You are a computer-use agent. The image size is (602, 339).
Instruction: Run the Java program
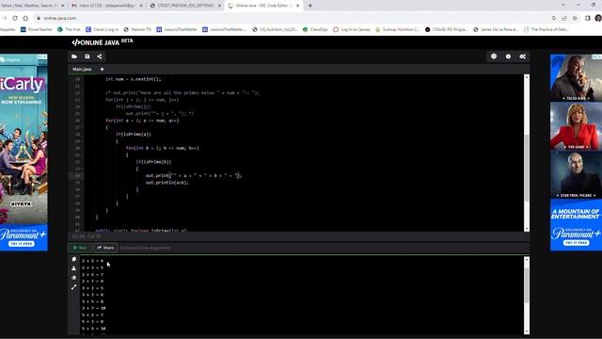80,248
